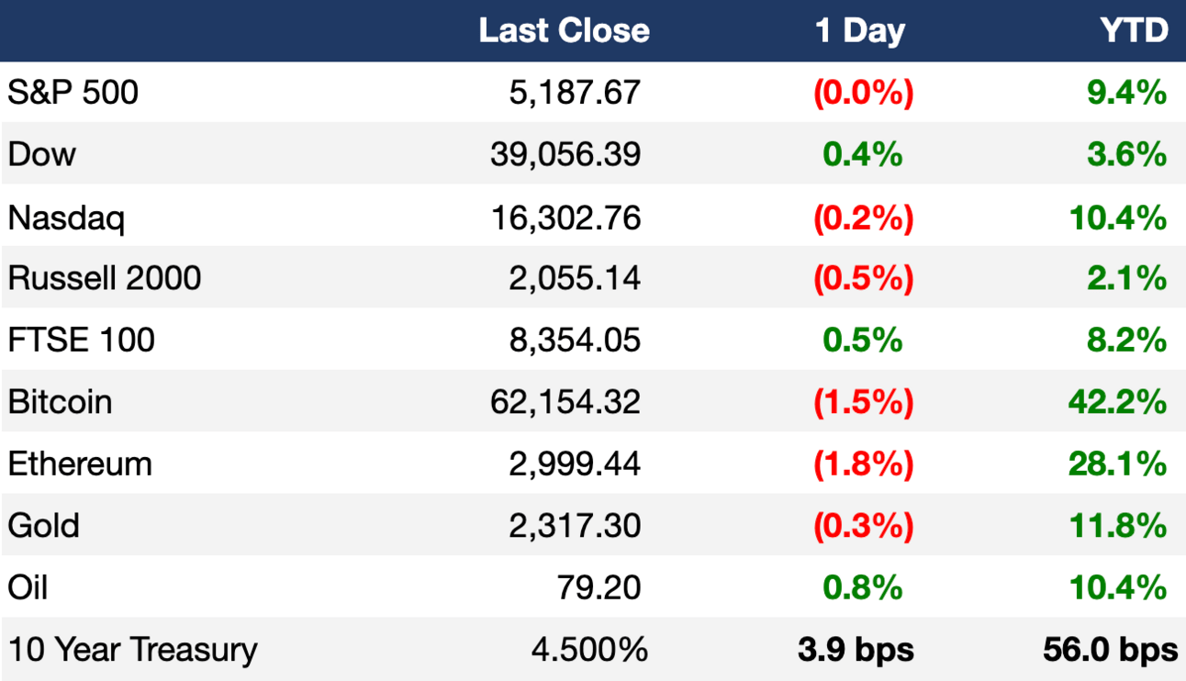Select the Nasdaq row label

tap(66, 218)
